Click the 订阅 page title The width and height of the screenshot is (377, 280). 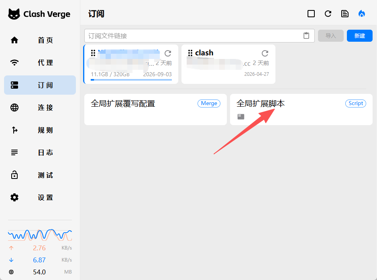click(x=96, y=14)
